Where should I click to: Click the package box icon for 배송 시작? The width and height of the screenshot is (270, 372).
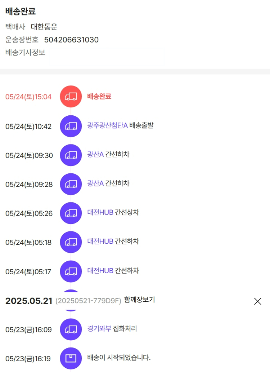coord(71,358)
